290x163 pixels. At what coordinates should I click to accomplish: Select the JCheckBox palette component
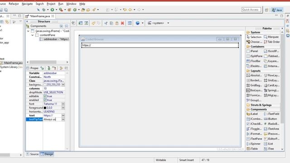tap(254, 124)
